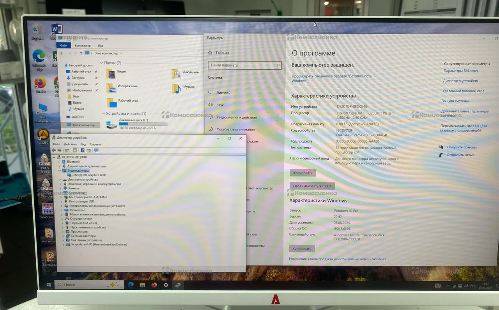The image size is (499, 310).
Task: Open Edge from the taskbar
Action: pos(131,285)
